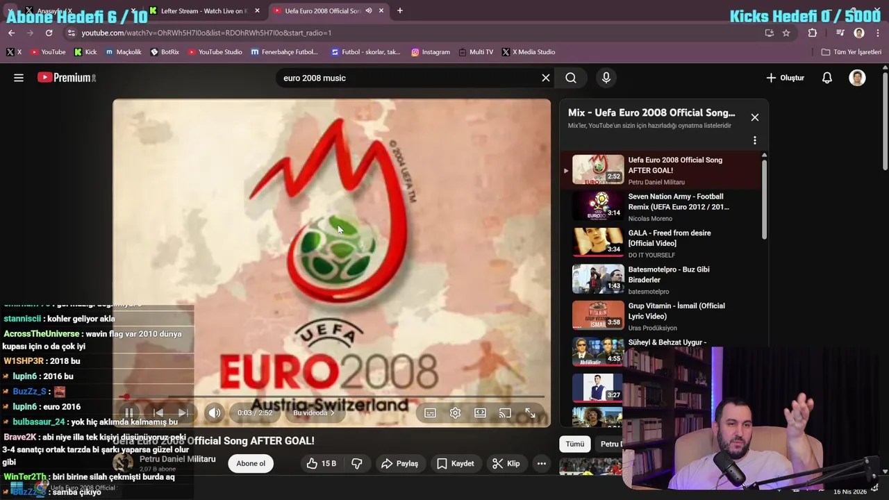
Task: Open the Instagram bookmark
Action: tap(430, 52)
